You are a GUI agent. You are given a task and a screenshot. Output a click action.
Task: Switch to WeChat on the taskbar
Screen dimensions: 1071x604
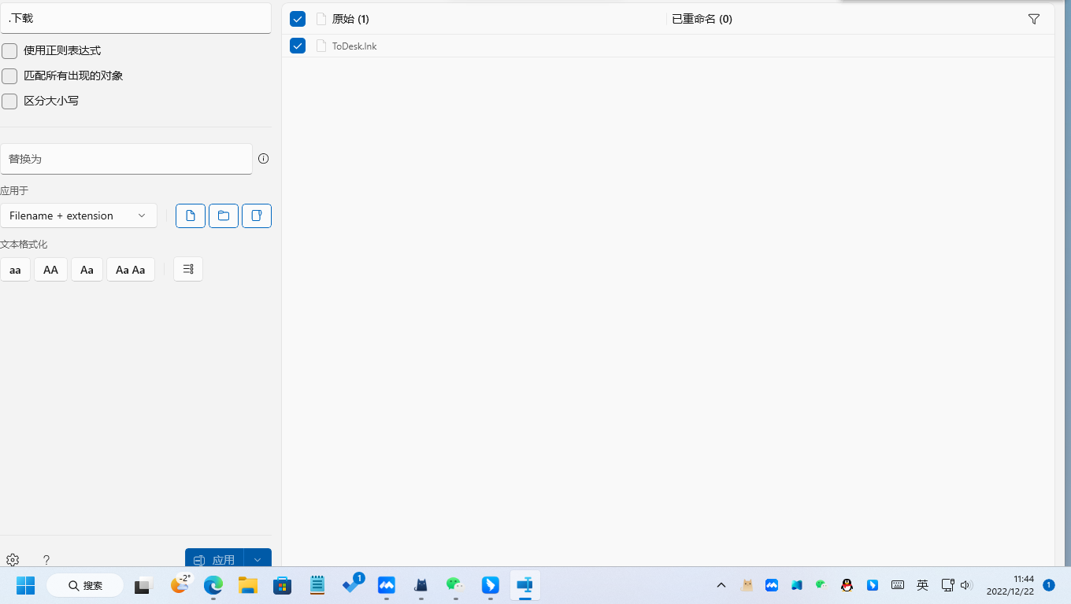coord(456,585)
